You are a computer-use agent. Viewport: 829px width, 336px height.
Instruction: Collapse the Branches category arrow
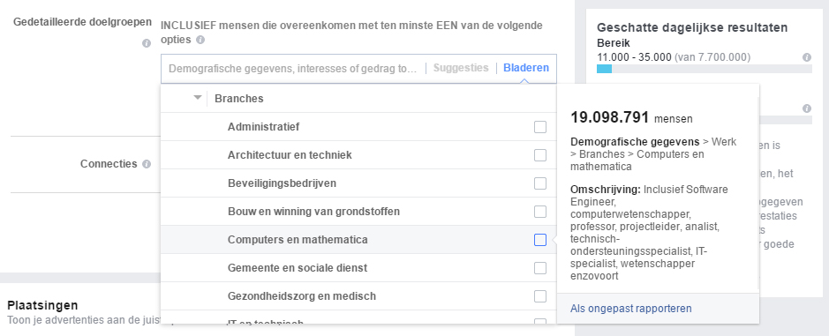coord(198,98)
